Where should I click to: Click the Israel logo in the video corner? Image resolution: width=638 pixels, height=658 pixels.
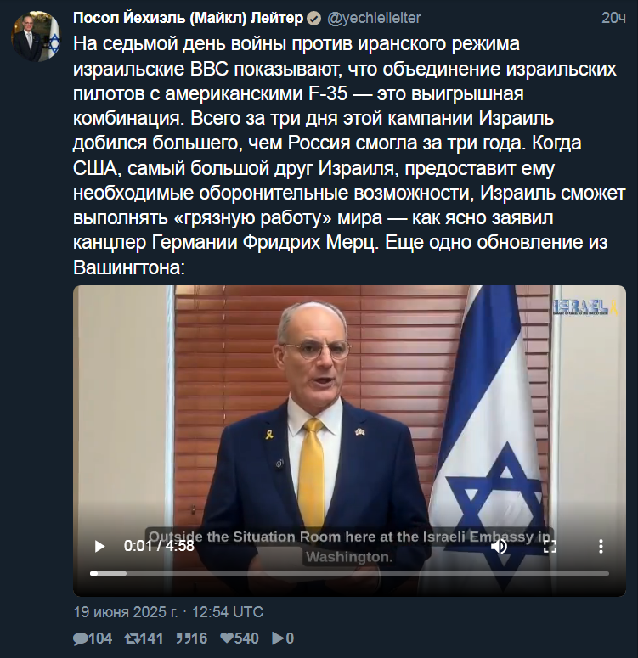click(x=585, y=307)
